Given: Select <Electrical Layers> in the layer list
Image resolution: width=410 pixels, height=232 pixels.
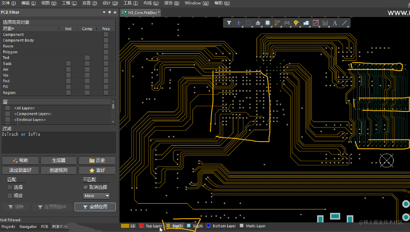Looking at the screenshot, I should [x=30, y=120].
